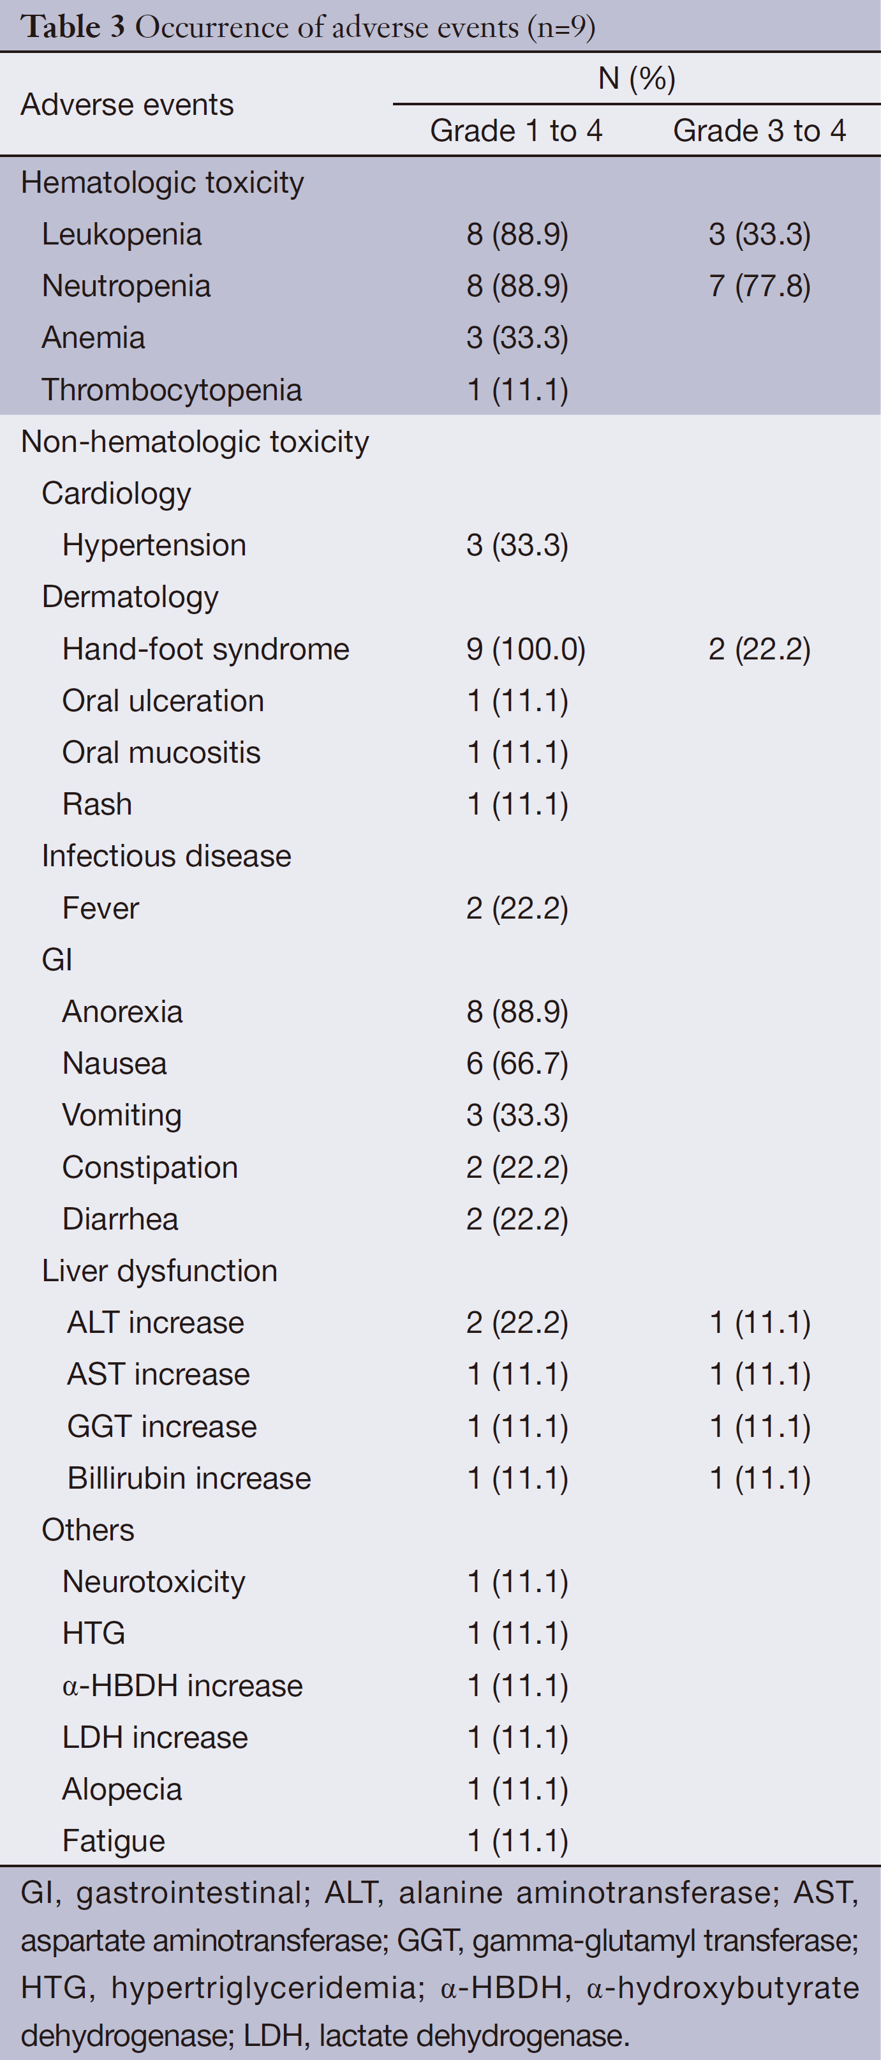Select the Non-hematologic toxicity heading
The image size is (881, 2060).
[x=195, y=442]
